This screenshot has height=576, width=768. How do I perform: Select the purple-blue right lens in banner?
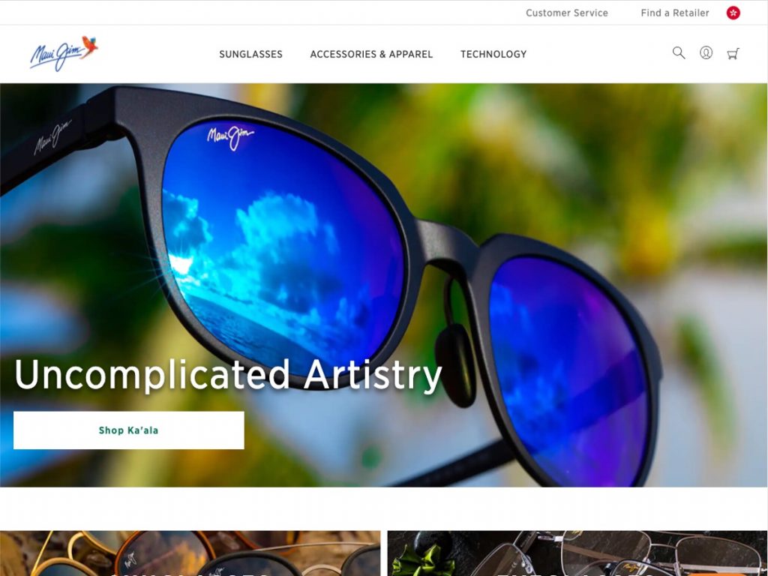571,372
